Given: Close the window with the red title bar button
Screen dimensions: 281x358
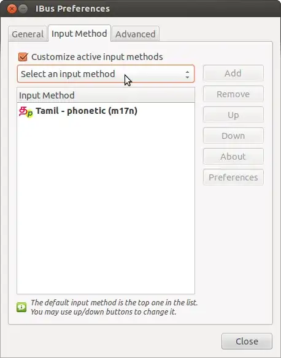Looking at the screenshot, I should click(12, 9).
